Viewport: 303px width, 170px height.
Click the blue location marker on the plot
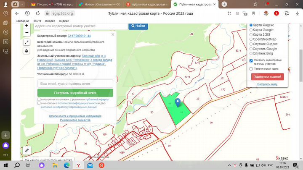click(x=178, y=102)
